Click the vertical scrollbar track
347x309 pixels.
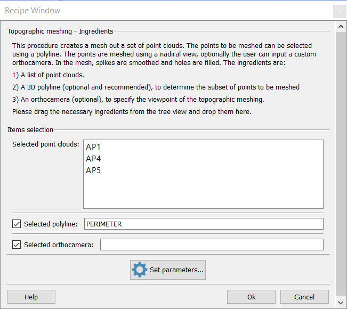[x=341, y=160]
